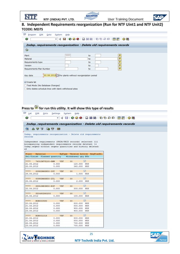This screenshot has width=180, height=254.
Task: Click Create New Session icon in selection screen toolbar
Action: (x=114, y=39)
